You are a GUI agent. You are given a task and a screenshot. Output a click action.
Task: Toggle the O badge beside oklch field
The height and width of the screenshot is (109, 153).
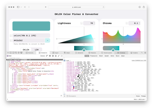[x=11, y=35]
